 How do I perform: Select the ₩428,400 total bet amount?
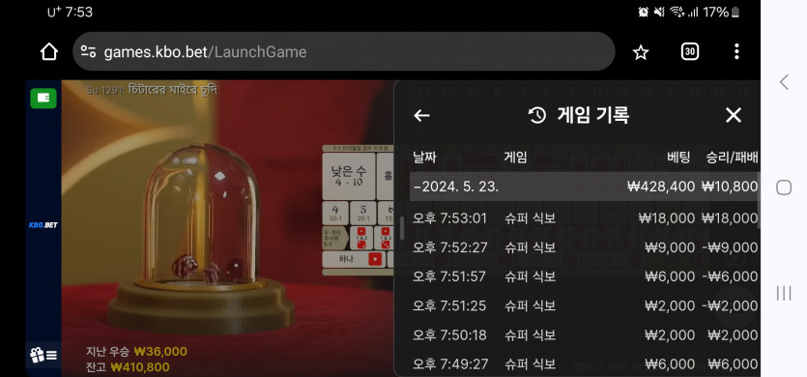point(661,187)
